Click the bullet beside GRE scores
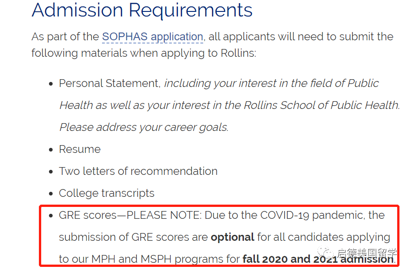410x271 pixels. [51, 216]
